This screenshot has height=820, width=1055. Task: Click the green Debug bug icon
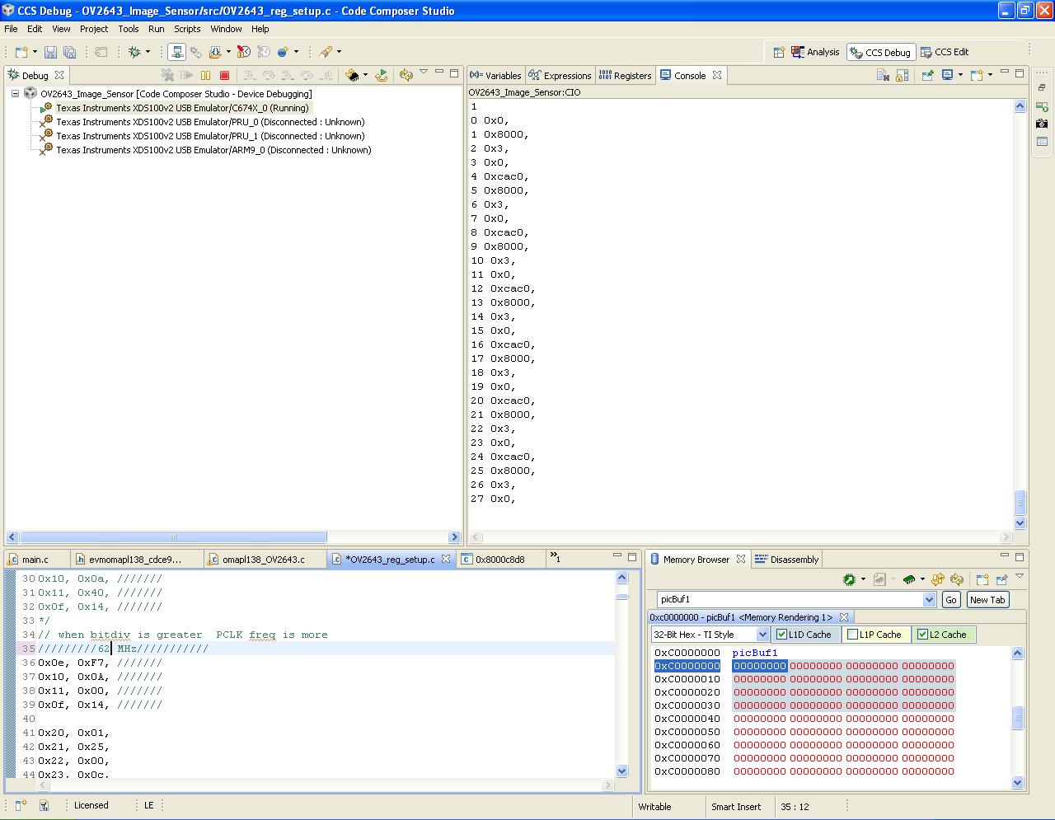[135, 52]
